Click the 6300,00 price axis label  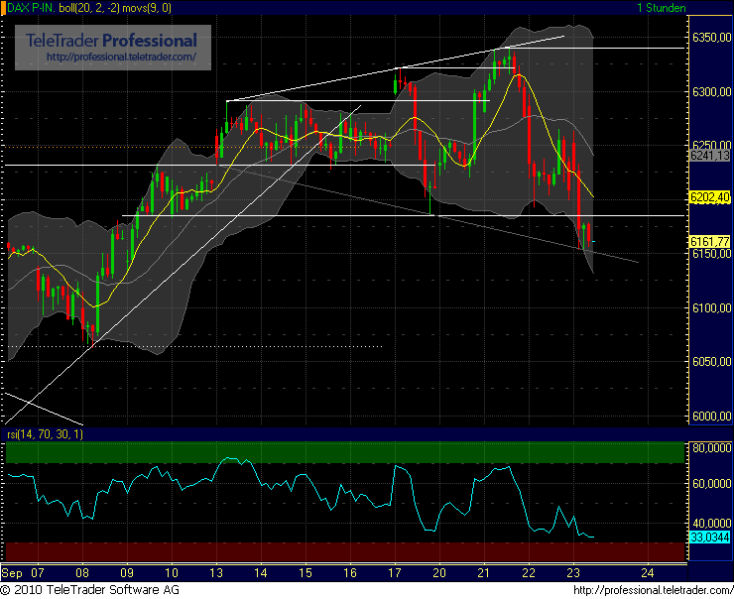711,91
